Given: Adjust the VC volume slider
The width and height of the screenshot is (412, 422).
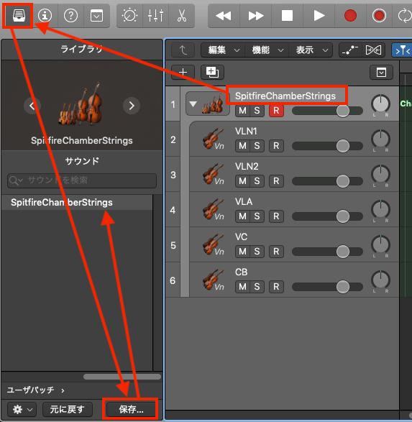Looking at the screenshot, I should [x=327, y=252].
